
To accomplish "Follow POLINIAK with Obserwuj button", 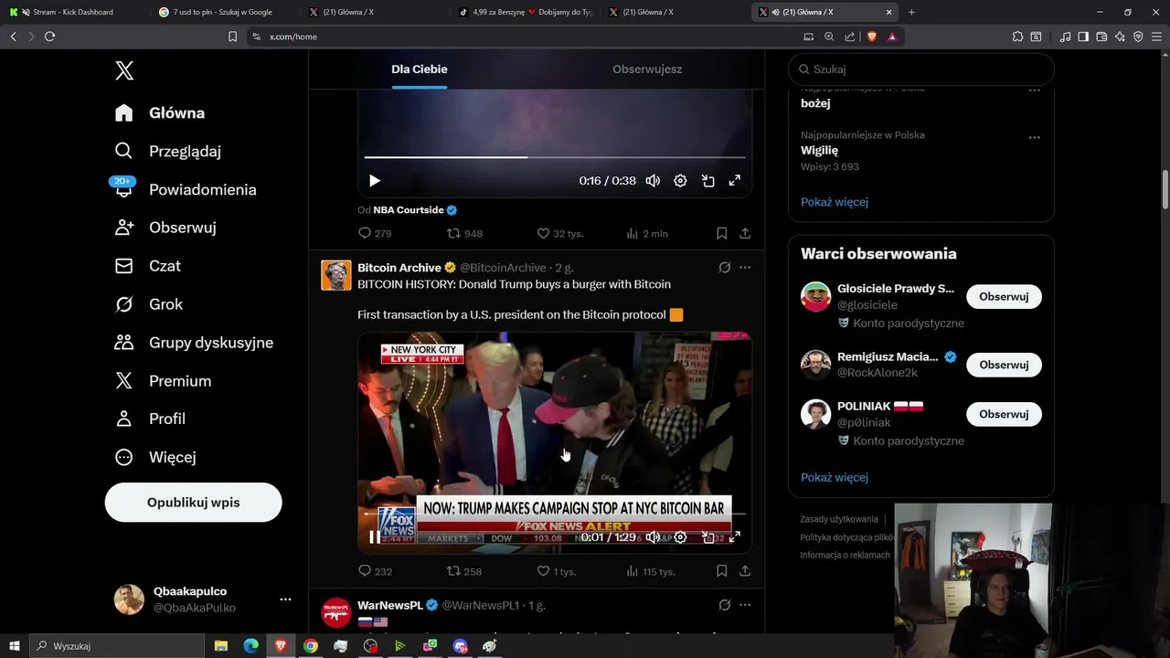I will 1004,414.
